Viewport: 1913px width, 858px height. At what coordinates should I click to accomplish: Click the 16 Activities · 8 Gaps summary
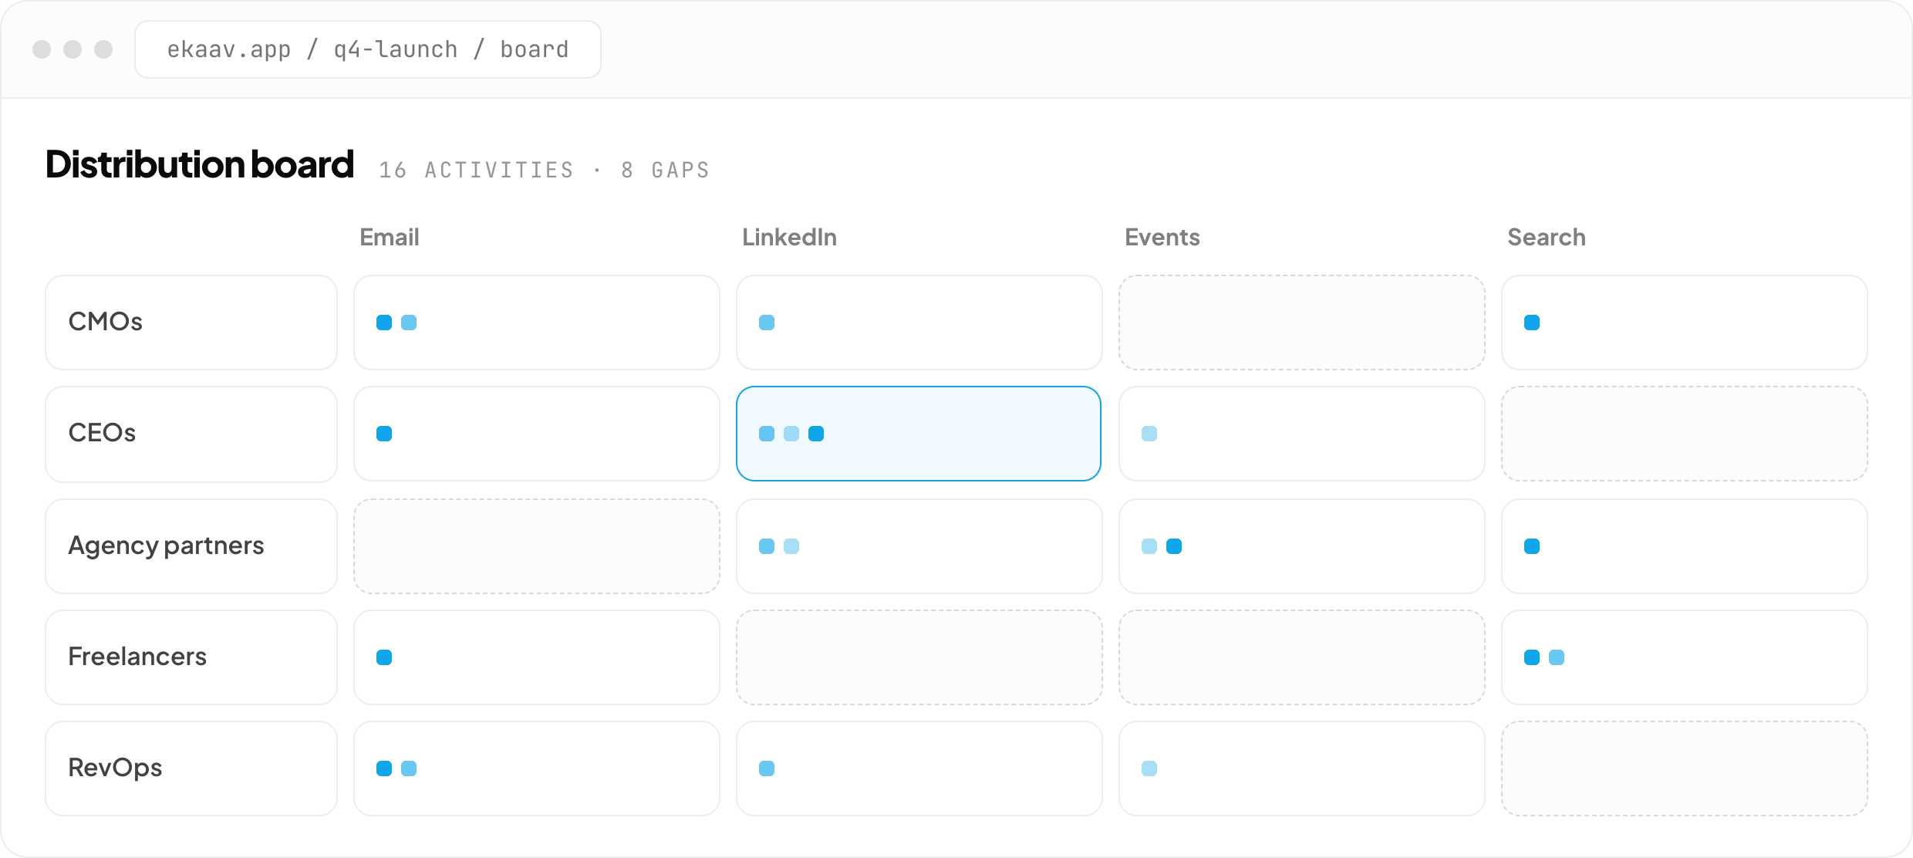point(544,170)
